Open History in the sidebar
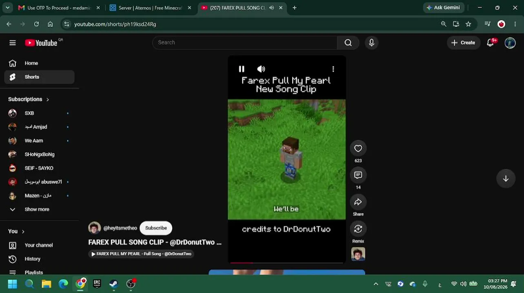 [x=39, y=259]
